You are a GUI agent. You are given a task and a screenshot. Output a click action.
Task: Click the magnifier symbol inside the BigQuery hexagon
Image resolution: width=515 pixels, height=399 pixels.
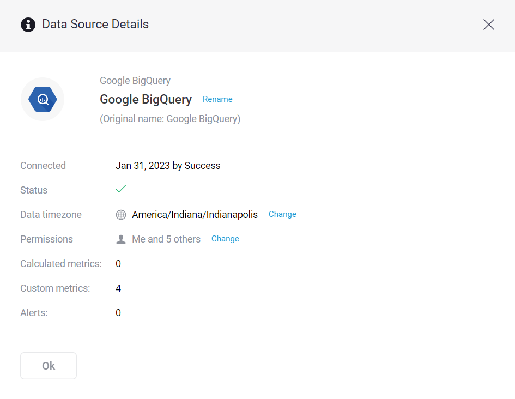(42, 99)
